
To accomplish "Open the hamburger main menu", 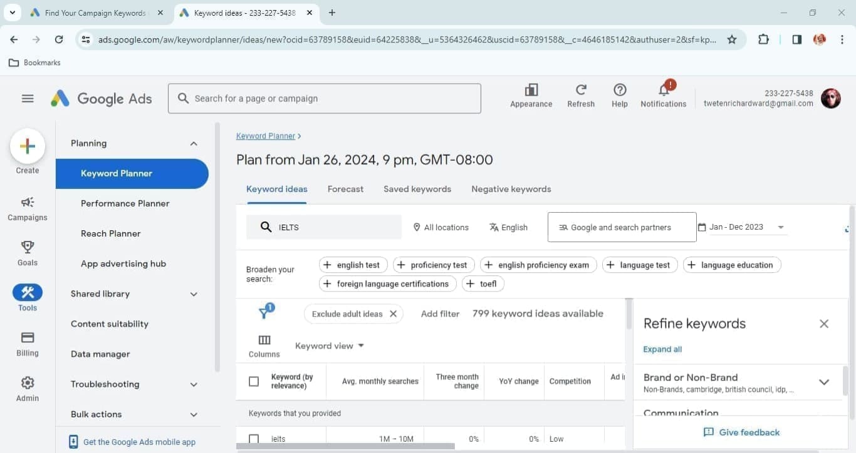I will pos(28,99).
